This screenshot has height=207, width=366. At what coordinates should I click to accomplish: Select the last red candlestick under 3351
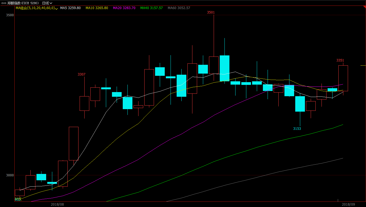coord(343,78)
